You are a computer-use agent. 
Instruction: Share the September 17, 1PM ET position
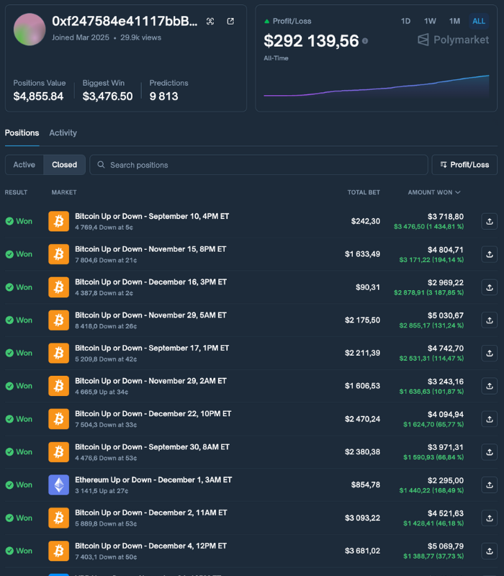(x=490, y=353)
